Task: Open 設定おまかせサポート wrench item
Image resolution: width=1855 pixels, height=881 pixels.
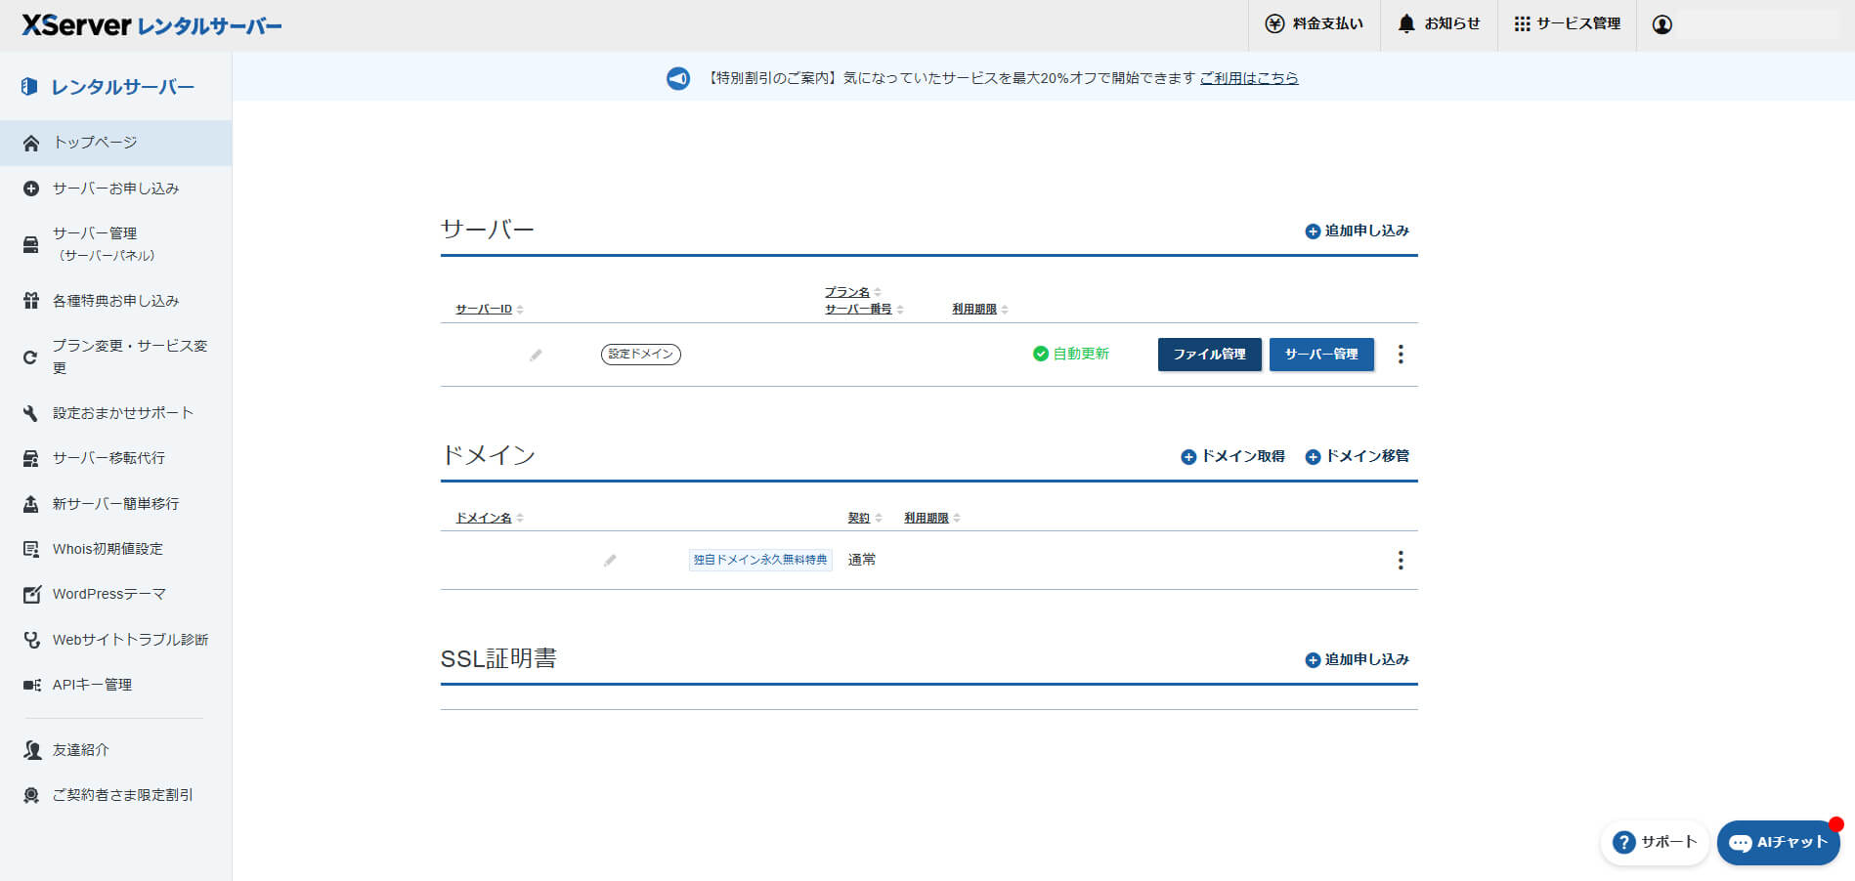Action: click(x=115, y=413)
